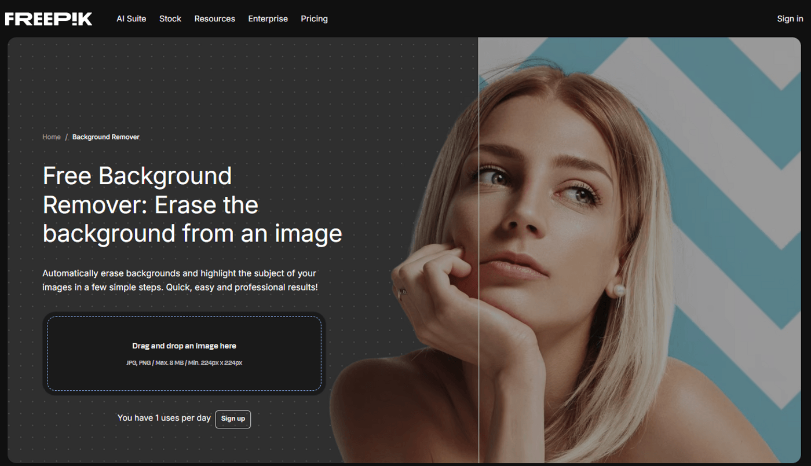Click the ring on the woman's finger
The image size is (811, 466).
pos(402,293)
